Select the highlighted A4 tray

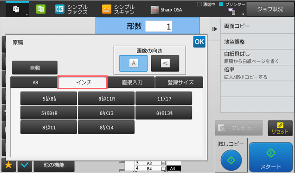[x=173, y=168]
